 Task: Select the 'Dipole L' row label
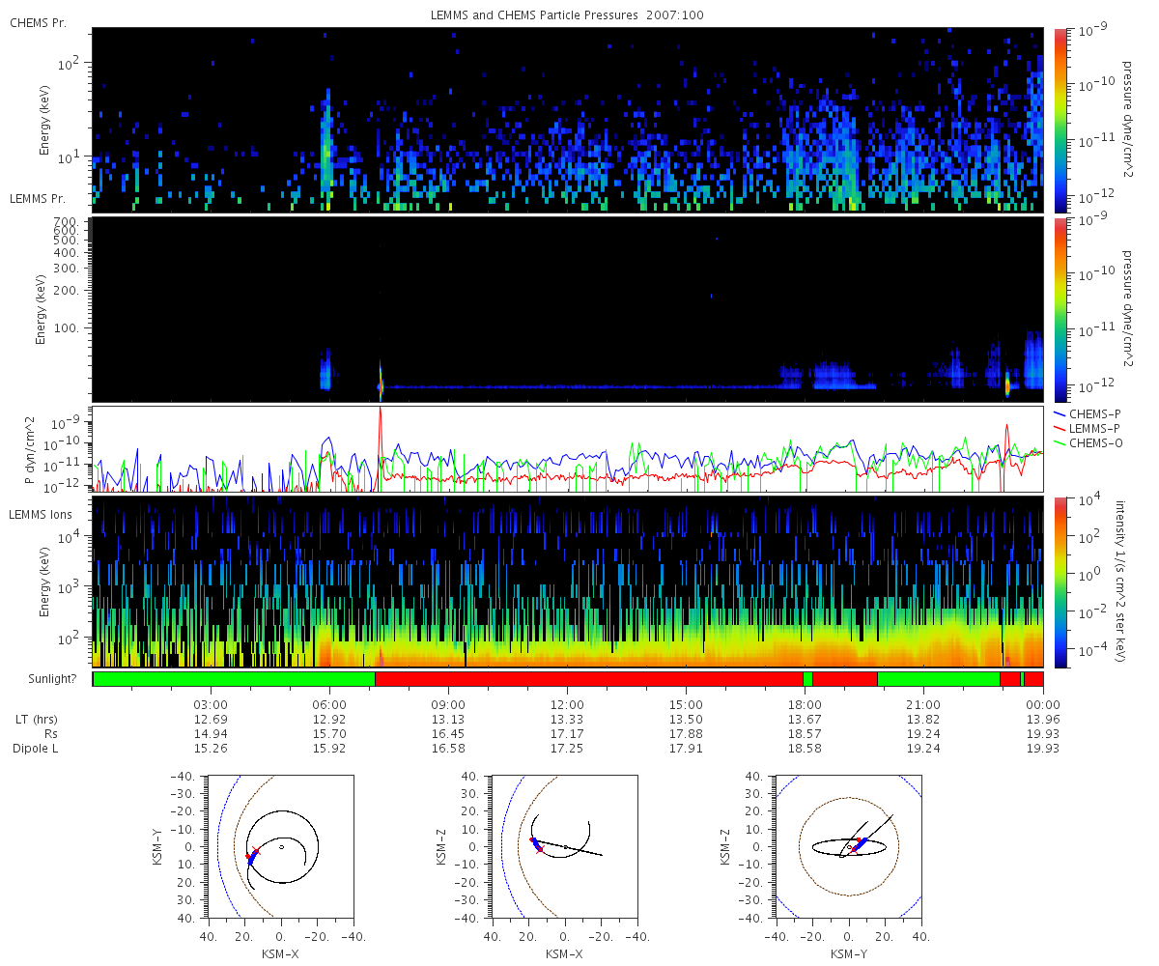[34, 749]
